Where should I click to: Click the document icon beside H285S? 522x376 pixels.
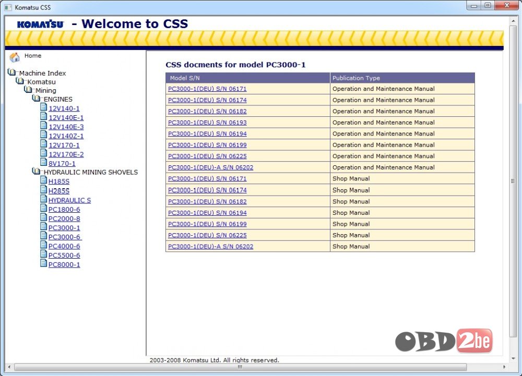[x=44, y=189]
